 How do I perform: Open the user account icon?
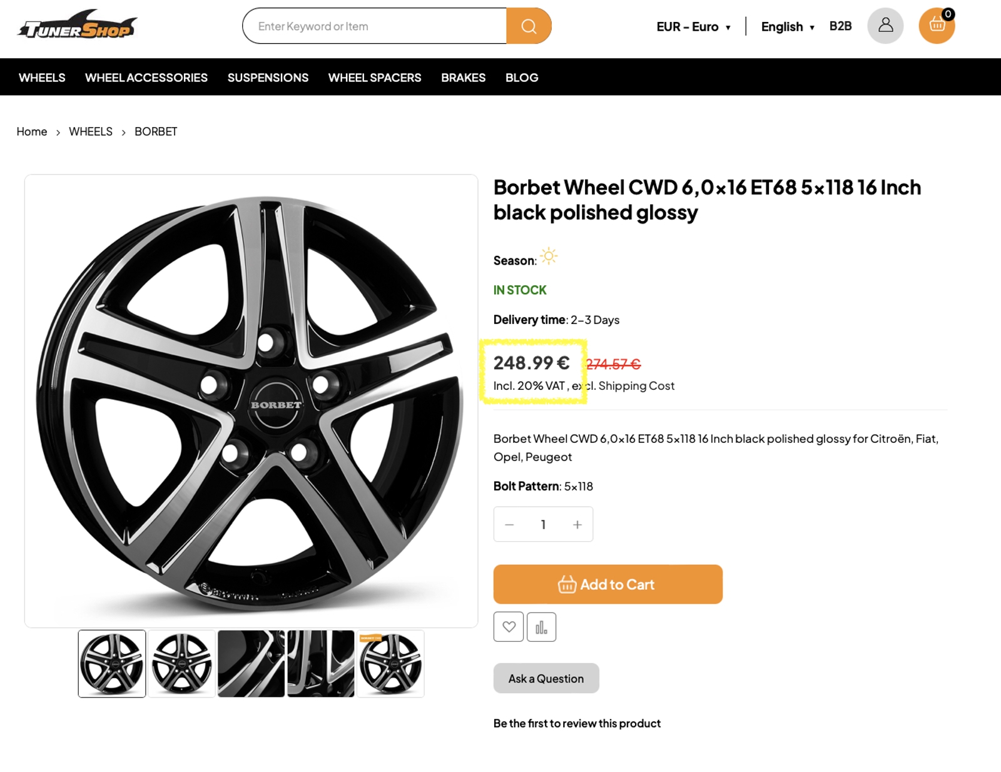tap(885, 26)
